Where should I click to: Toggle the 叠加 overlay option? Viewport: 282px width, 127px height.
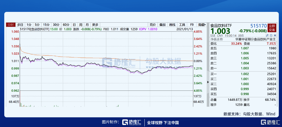click(162, 25)
